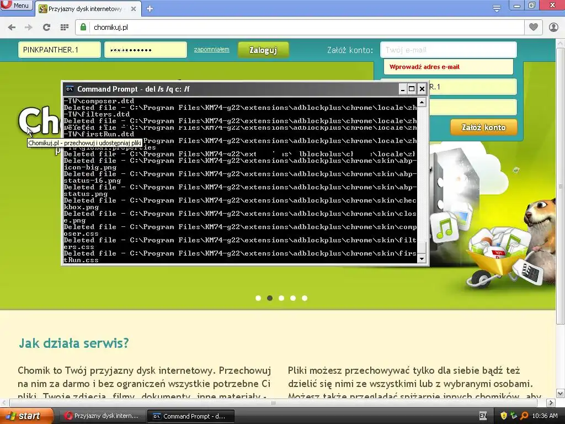Viewport: 565px width, 424px height.
Task: Click the page scroll down arrow
Action: pos(561,393)
